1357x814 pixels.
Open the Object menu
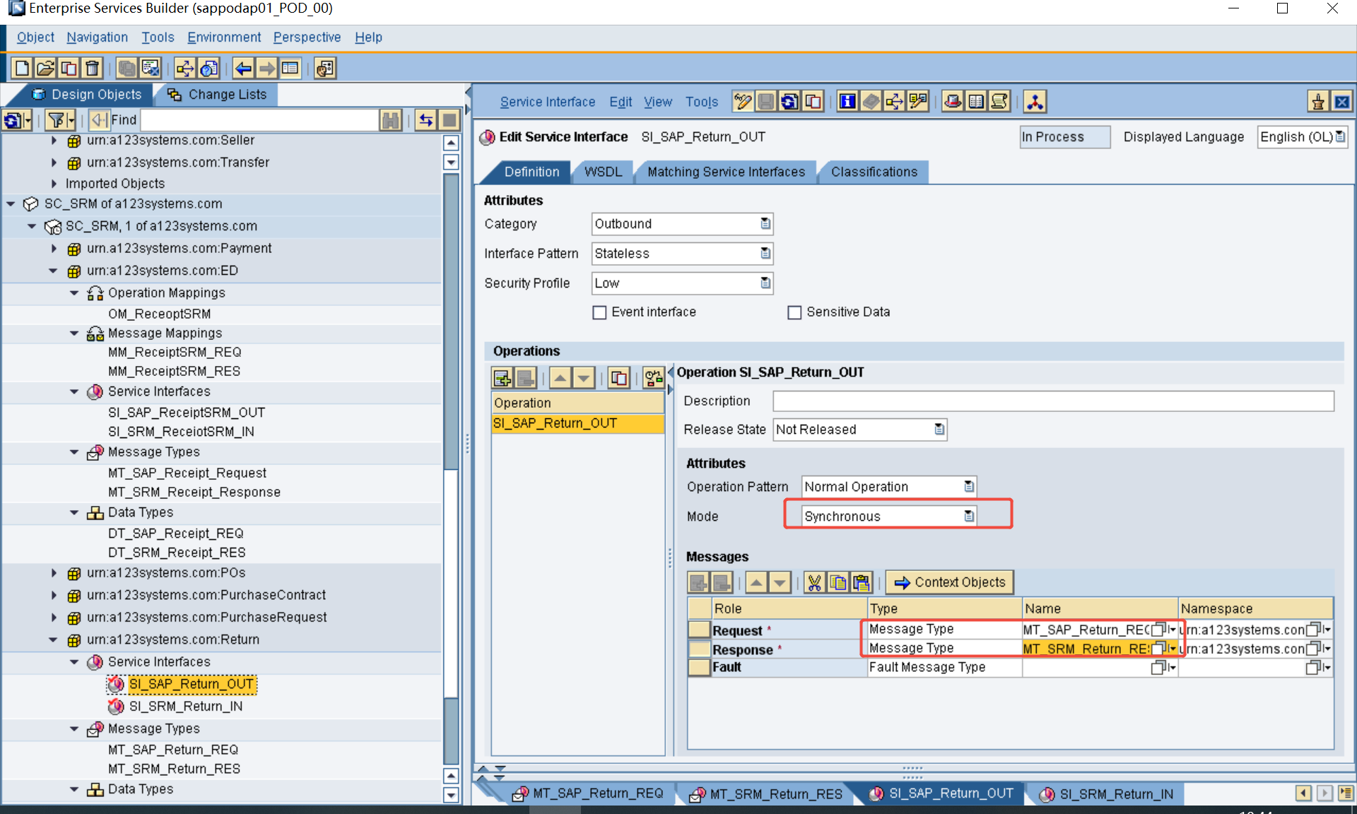[x=35, y=37]
